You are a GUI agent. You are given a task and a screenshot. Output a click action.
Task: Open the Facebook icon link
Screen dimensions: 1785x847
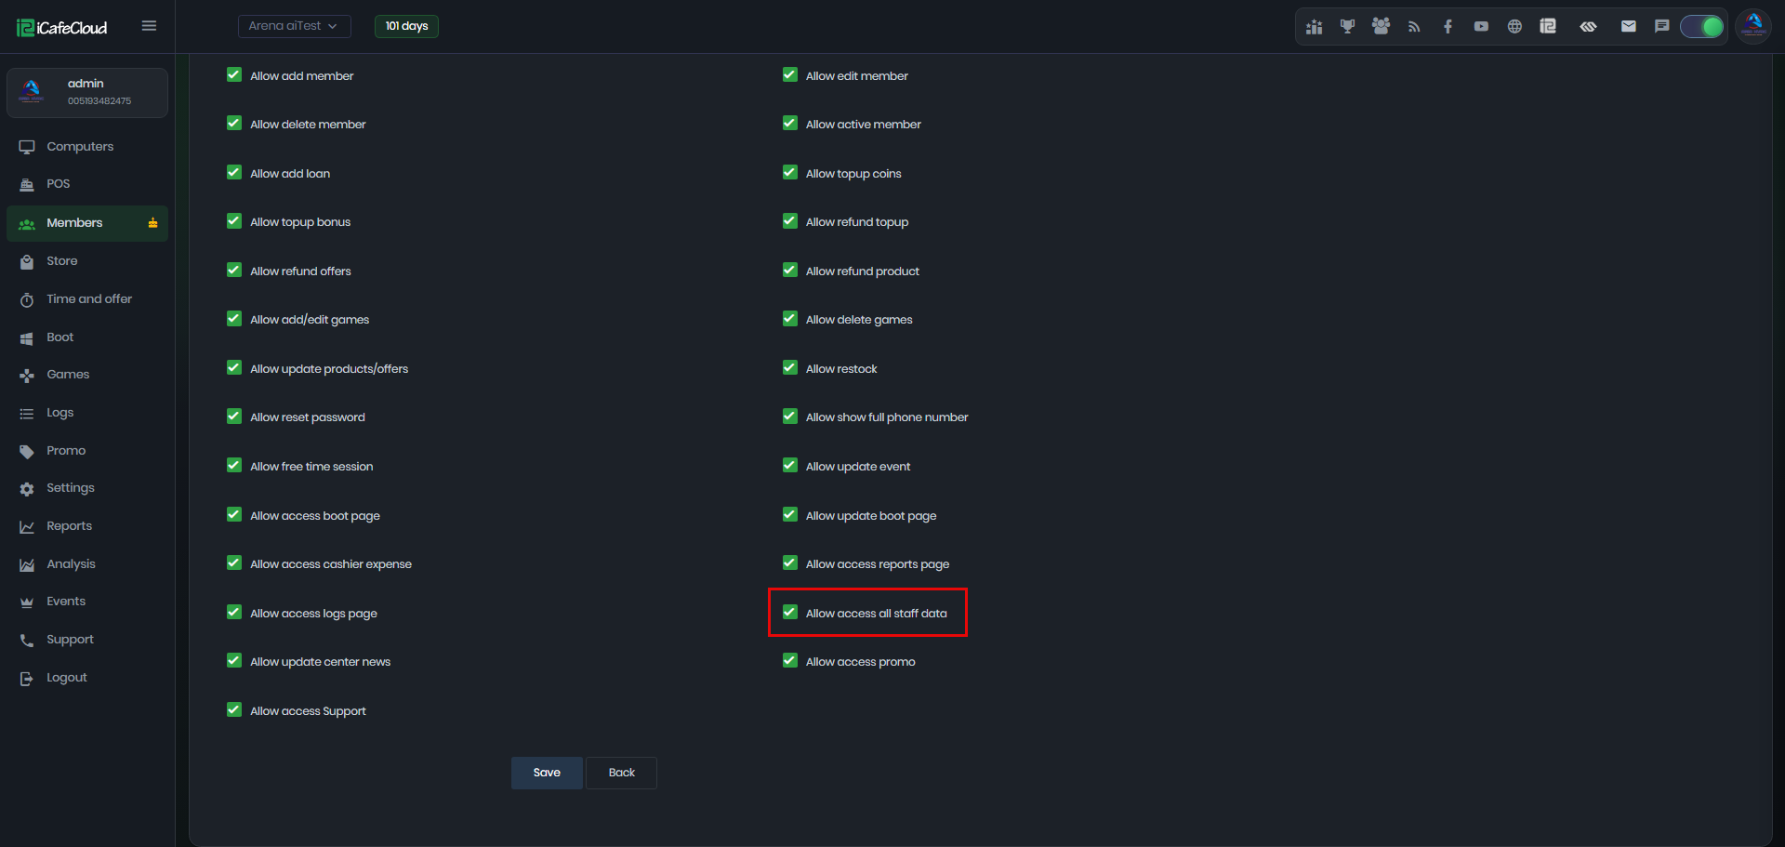(x=1448, y=27)
